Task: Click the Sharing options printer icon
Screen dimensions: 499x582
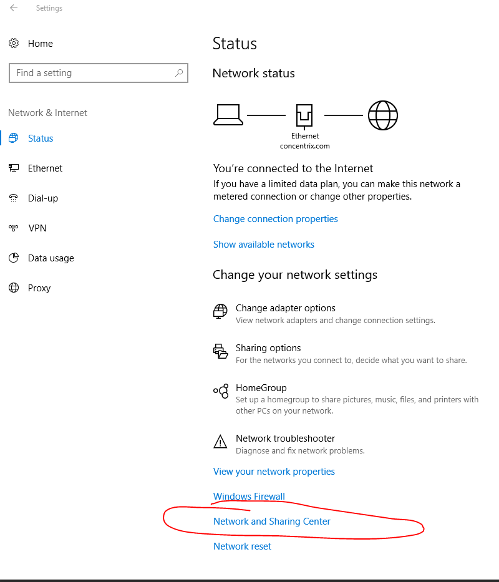Action: point(220,351)
